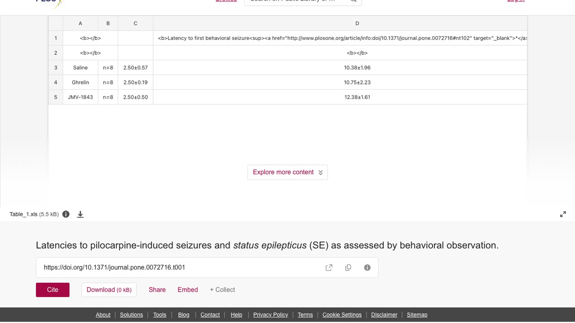This screenshot has width=575, height=323.
Task: Click the 2.50±0.19 cell
Action: 135,83
